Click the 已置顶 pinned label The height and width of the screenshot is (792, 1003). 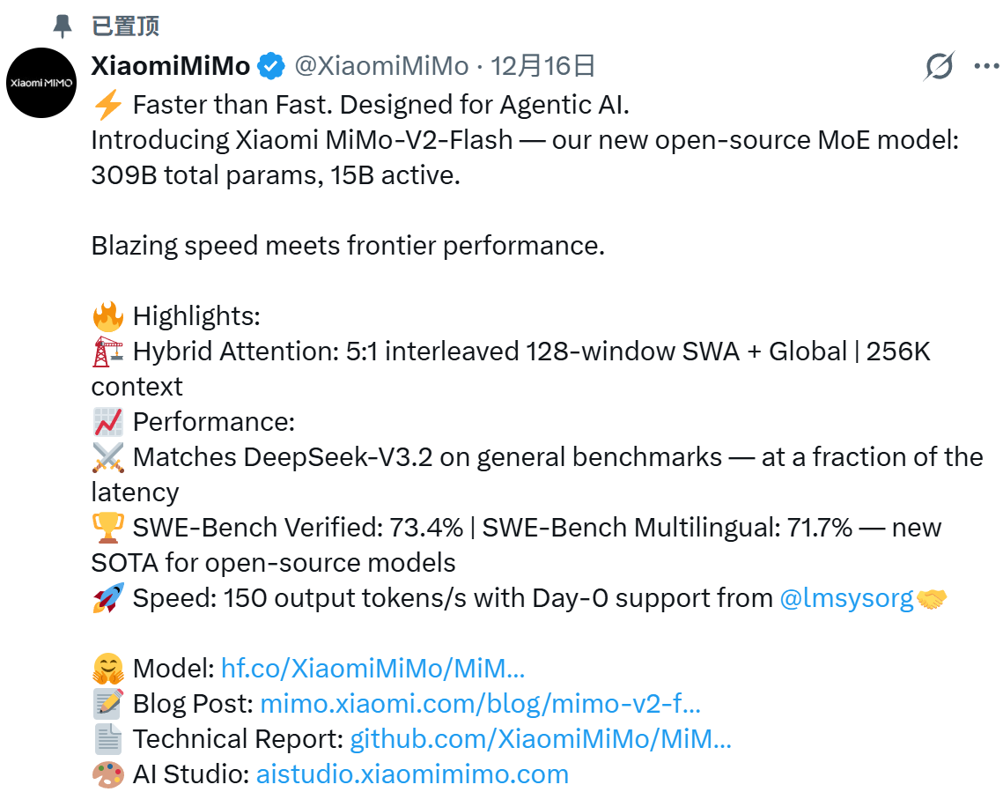[125, 26]
